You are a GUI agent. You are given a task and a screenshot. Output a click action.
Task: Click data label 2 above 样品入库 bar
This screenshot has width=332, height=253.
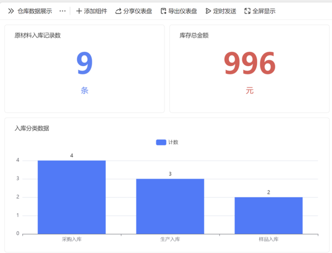[x=269, y=192]
